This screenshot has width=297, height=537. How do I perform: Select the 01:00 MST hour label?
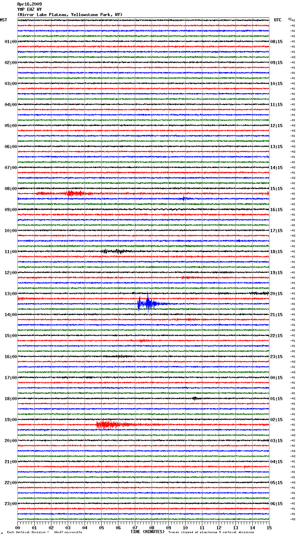[x=11, y=42]
